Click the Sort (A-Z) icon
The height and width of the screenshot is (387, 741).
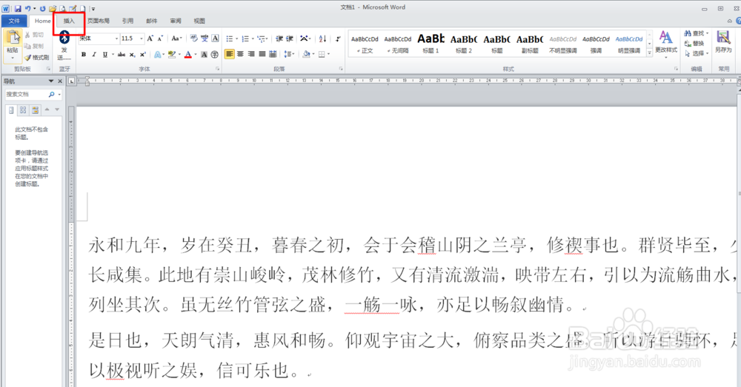coord(323,38)
